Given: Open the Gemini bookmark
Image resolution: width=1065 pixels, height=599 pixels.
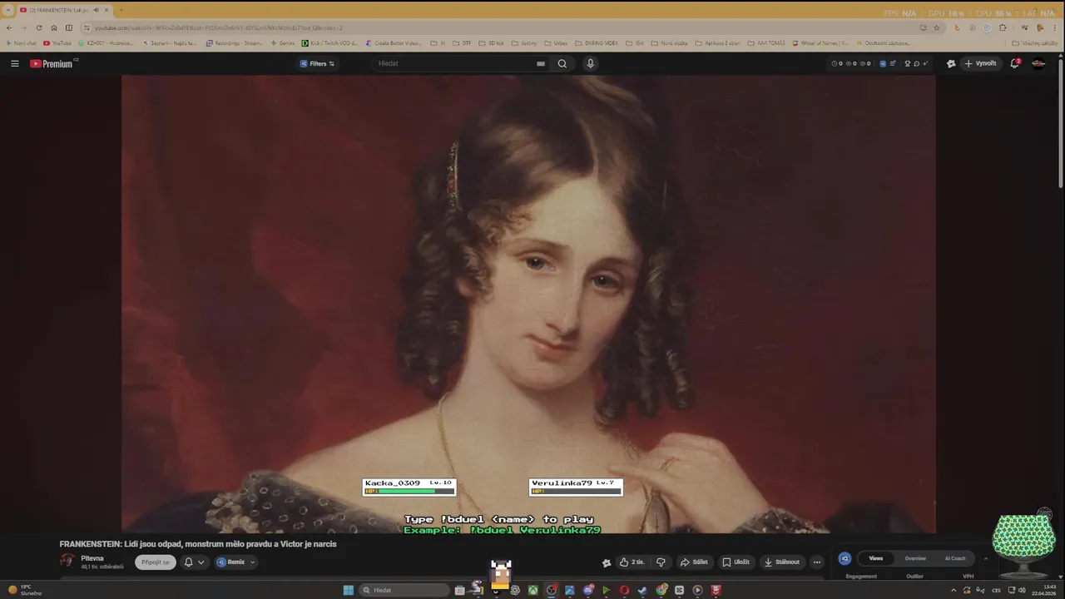Looking at the screenshot, I should (x=283, y=43).
